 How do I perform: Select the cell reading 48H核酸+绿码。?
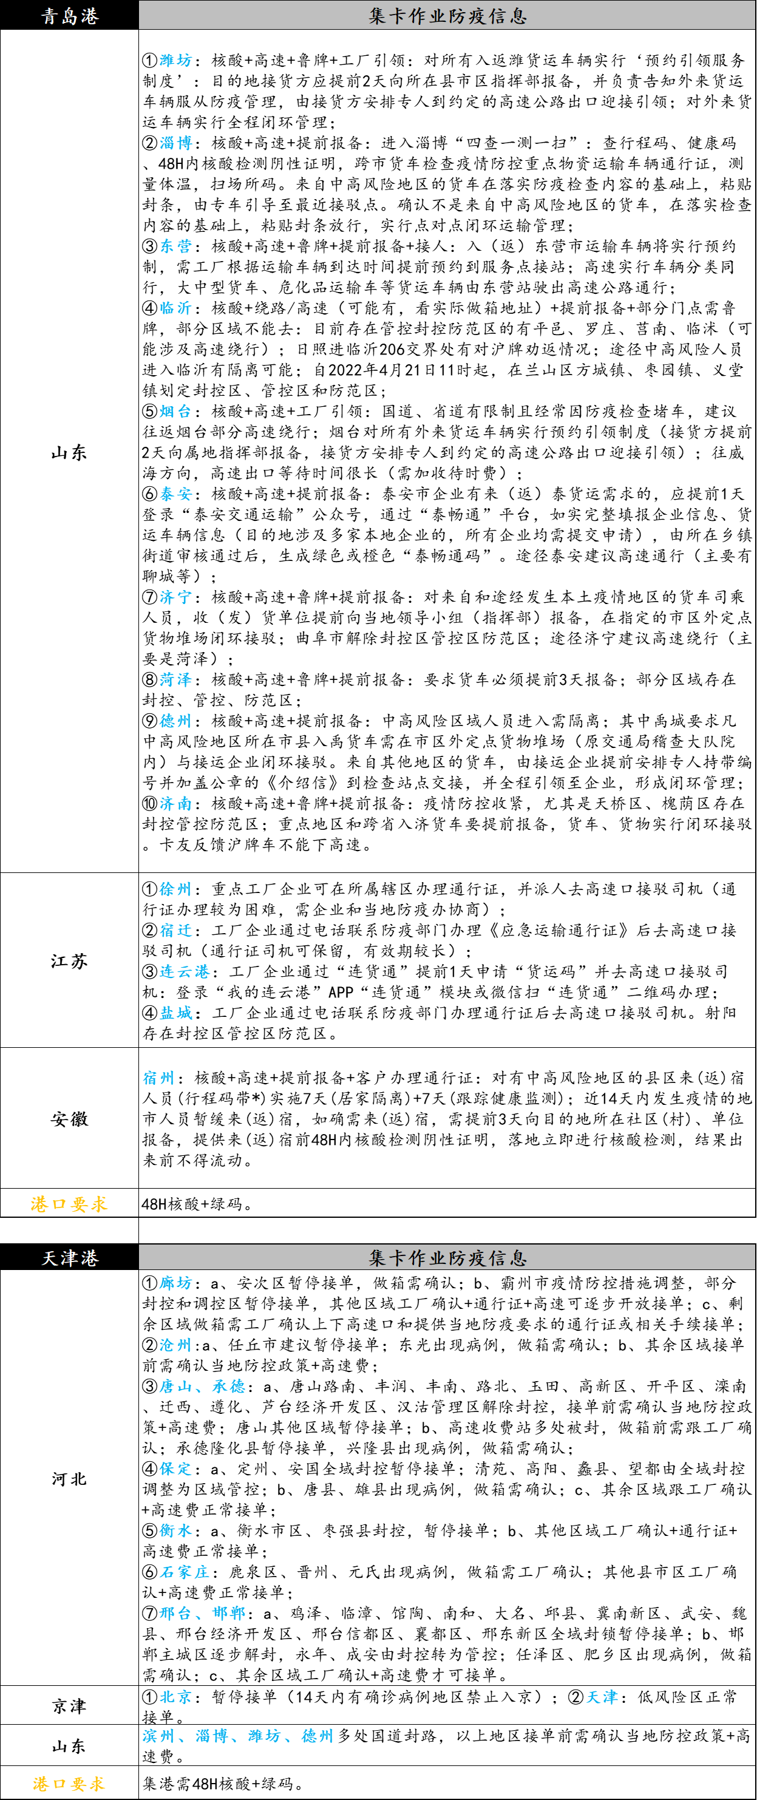click(x=447, y=1204)
